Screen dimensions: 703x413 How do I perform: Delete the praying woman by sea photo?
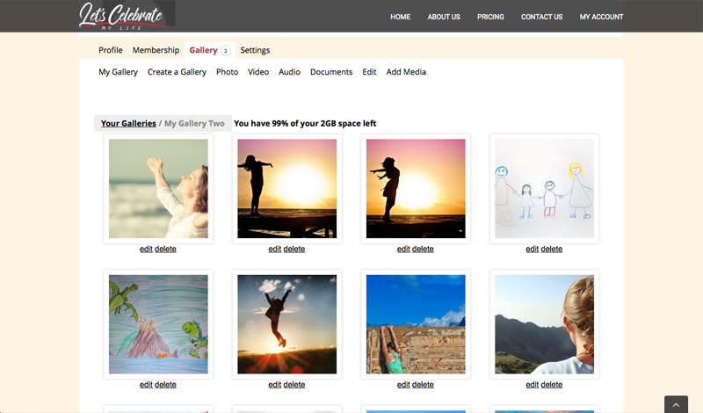coord(165,249)
